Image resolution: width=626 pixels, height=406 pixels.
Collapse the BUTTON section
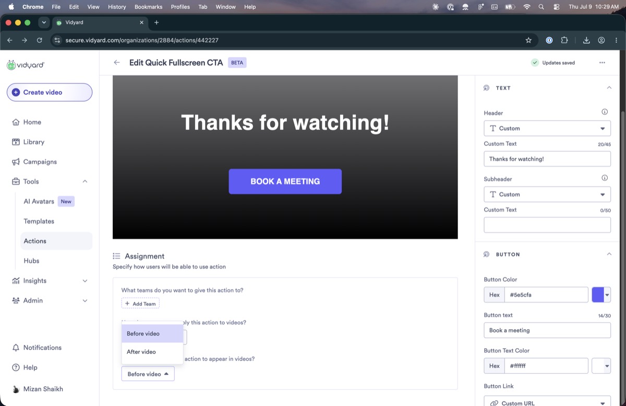click(x=609, y=254)
